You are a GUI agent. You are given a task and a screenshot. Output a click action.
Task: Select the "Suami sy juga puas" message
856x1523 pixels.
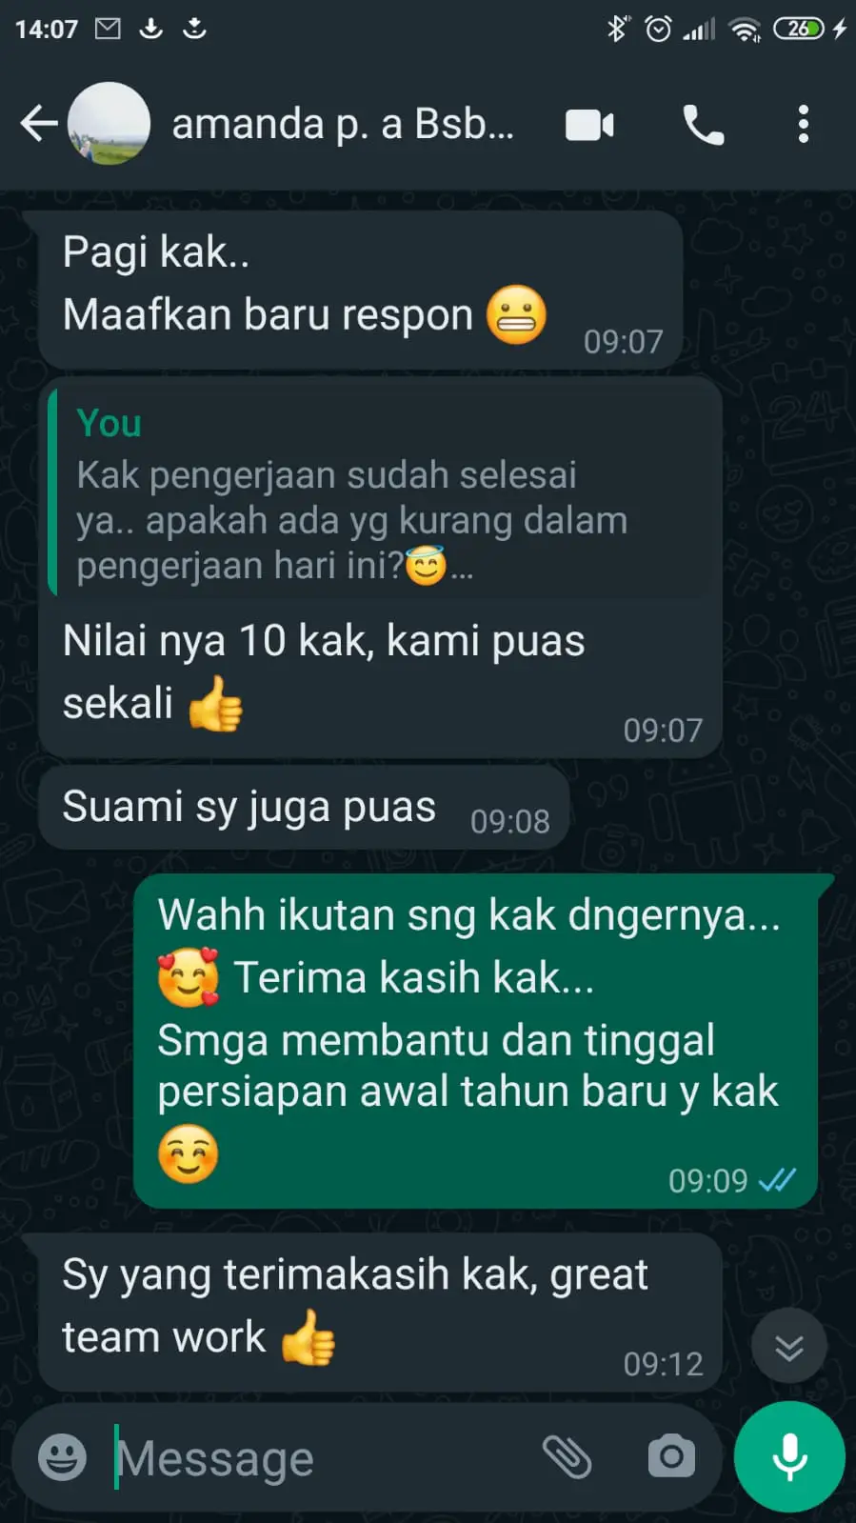[304, 808]
